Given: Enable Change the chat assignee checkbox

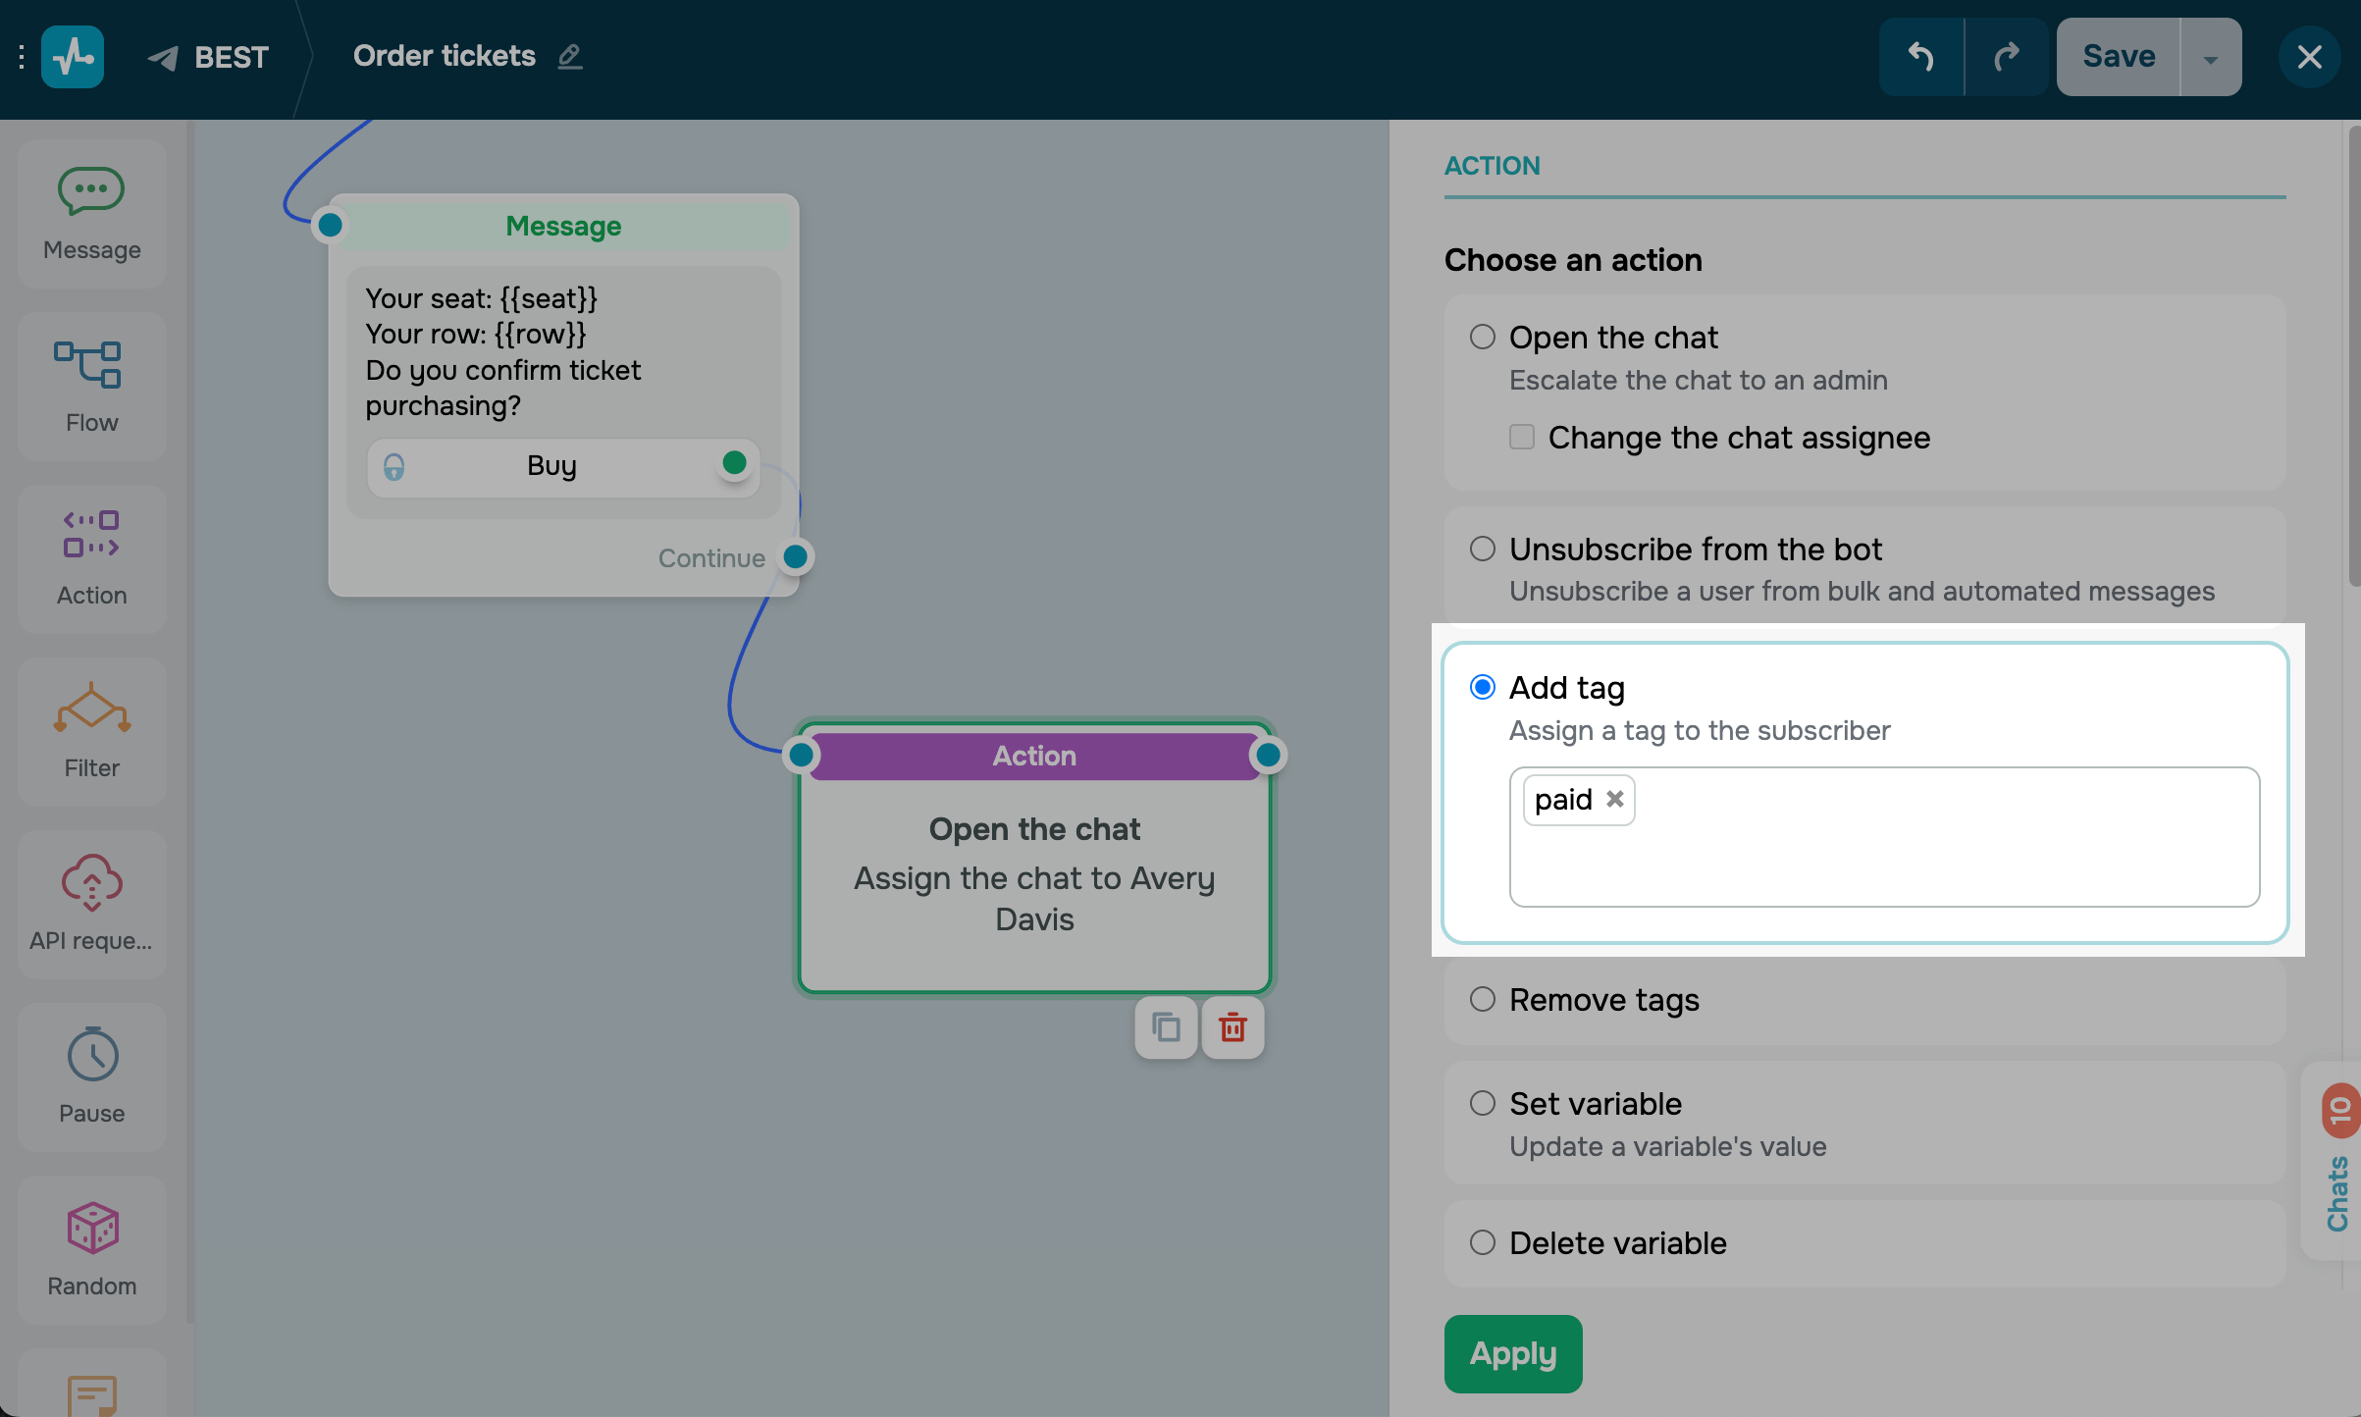Looking at the screenshot, I should [1521, 437].
